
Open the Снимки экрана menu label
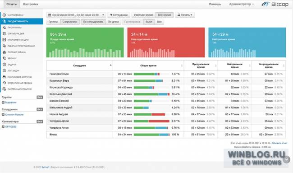click(17, 52)
